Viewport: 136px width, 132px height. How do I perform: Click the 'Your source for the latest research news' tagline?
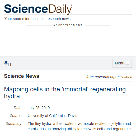[37, 19]
